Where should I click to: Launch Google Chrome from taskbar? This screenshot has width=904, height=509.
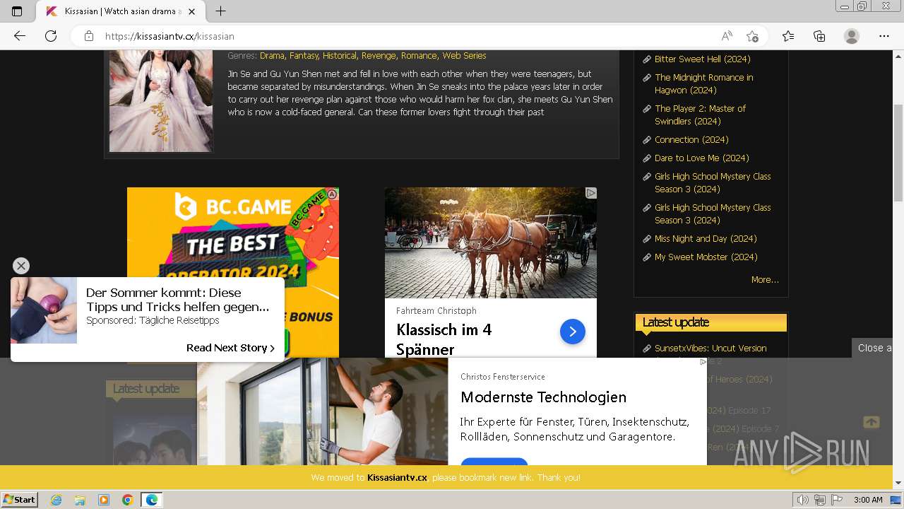point(127,500)
